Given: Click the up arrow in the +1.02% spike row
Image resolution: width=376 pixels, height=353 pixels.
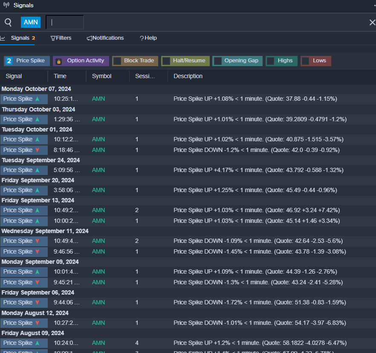Looking at the screenshot, I should point(38,140).
